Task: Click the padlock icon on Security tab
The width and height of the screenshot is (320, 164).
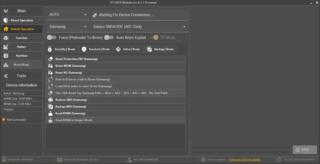Action: tap(50, 49)
